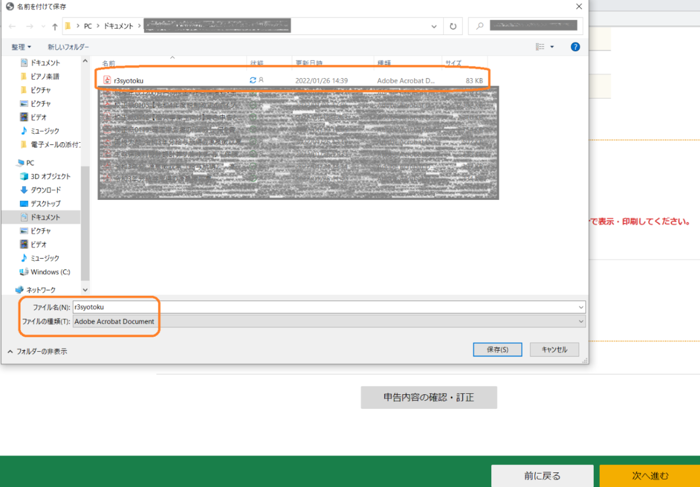700x487 pixels.
Task: Click the view layout icon in toolbar
Action: (540, 47)
